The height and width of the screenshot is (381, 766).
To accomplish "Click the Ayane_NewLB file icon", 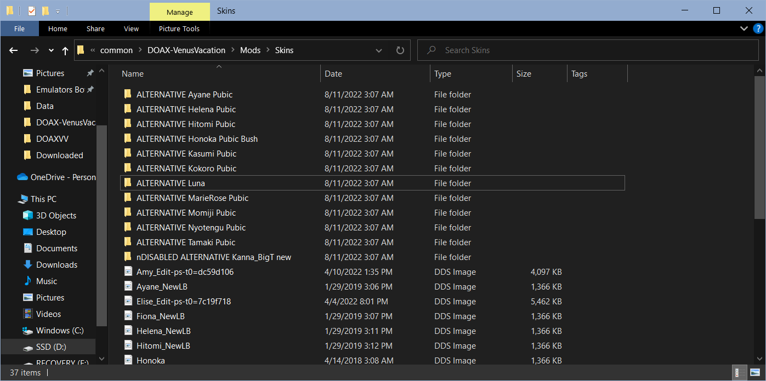I will [128, 287].
